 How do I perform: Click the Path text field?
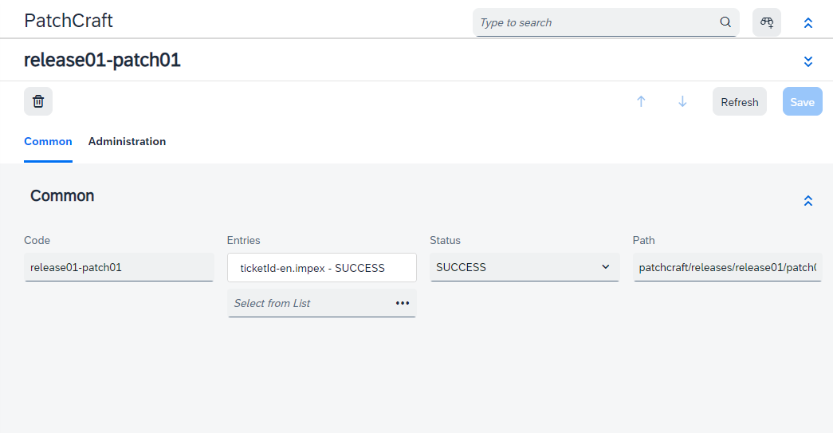(727, 267)
